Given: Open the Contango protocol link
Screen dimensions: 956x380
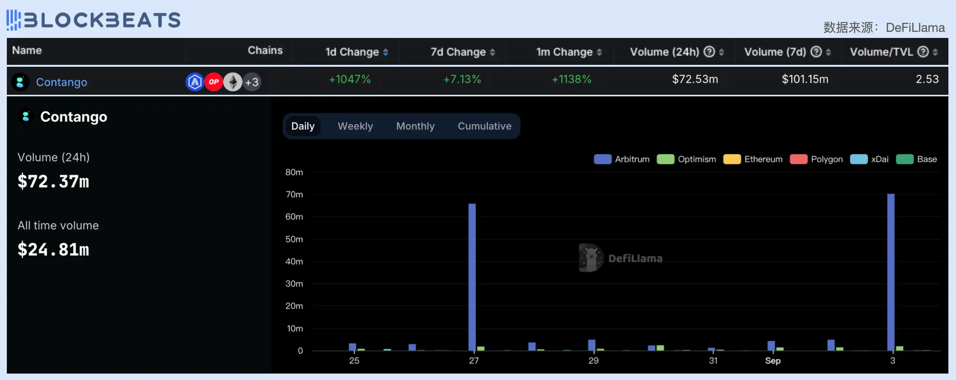Looking at the screenshot, I should [62, 82].
